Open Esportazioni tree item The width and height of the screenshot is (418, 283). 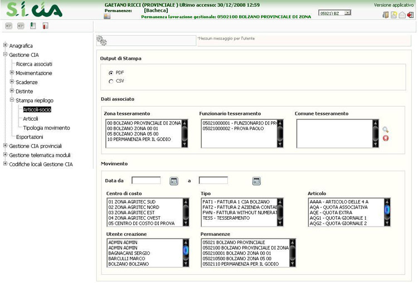[30, 137]
